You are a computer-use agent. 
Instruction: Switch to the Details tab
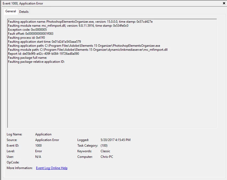click(24, 11)
